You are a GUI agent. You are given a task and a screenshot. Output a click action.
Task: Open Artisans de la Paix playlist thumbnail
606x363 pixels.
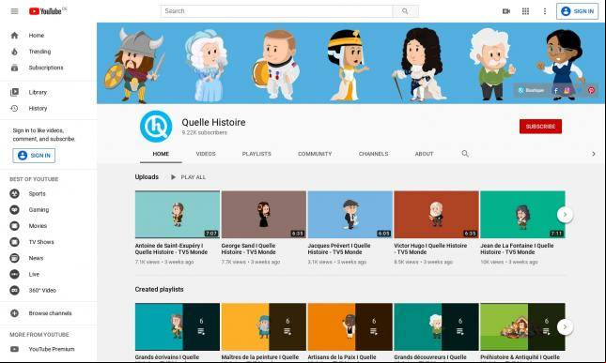pyautogui.click(x=350, y=326)
